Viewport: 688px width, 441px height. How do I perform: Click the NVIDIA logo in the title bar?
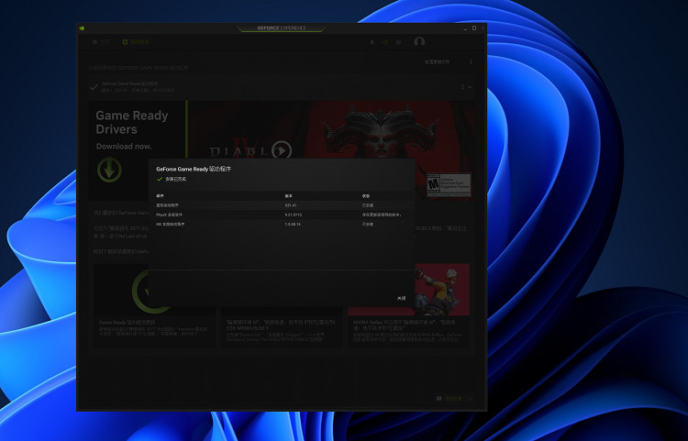click(83, 28)
